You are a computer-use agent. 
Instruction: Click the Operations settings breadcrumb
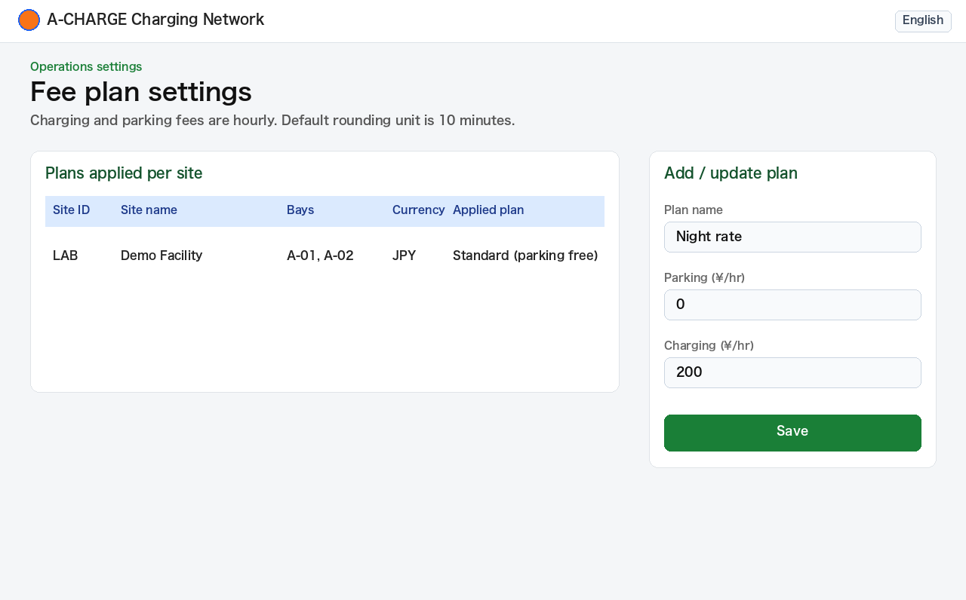click(x=86, y=67)
